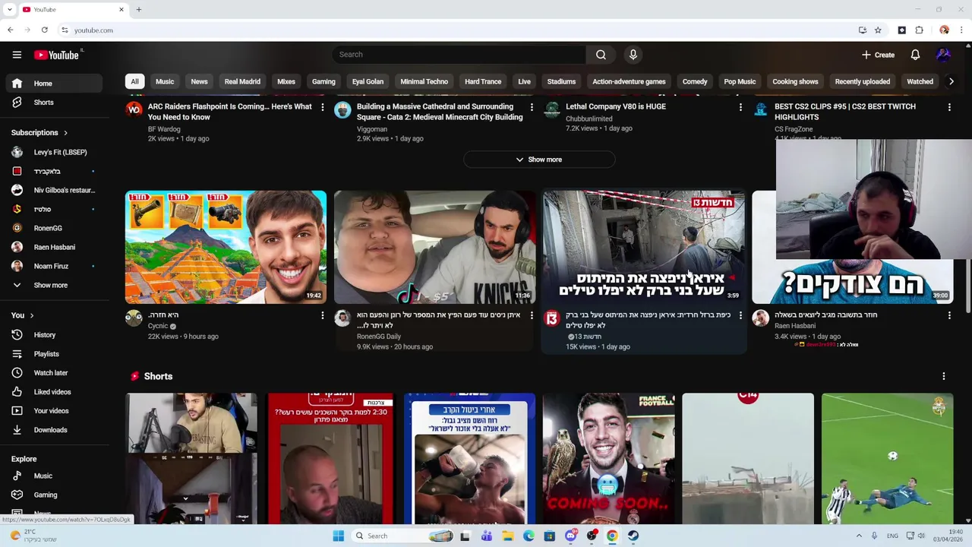Screen dimensions: 972x547
Task: Select the News filter chip
Action: pos(199,81)
